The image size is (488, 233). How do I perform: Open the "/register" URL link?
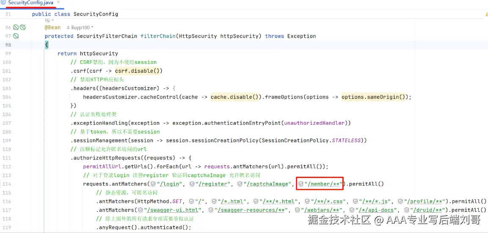[x=213, y=184]
